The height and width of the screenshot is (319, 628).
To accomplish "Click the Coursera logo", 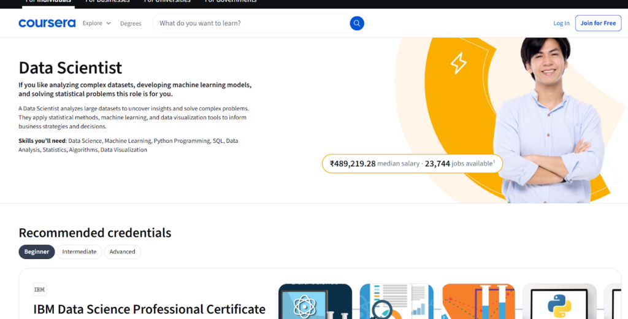I will tap(47, 23).
